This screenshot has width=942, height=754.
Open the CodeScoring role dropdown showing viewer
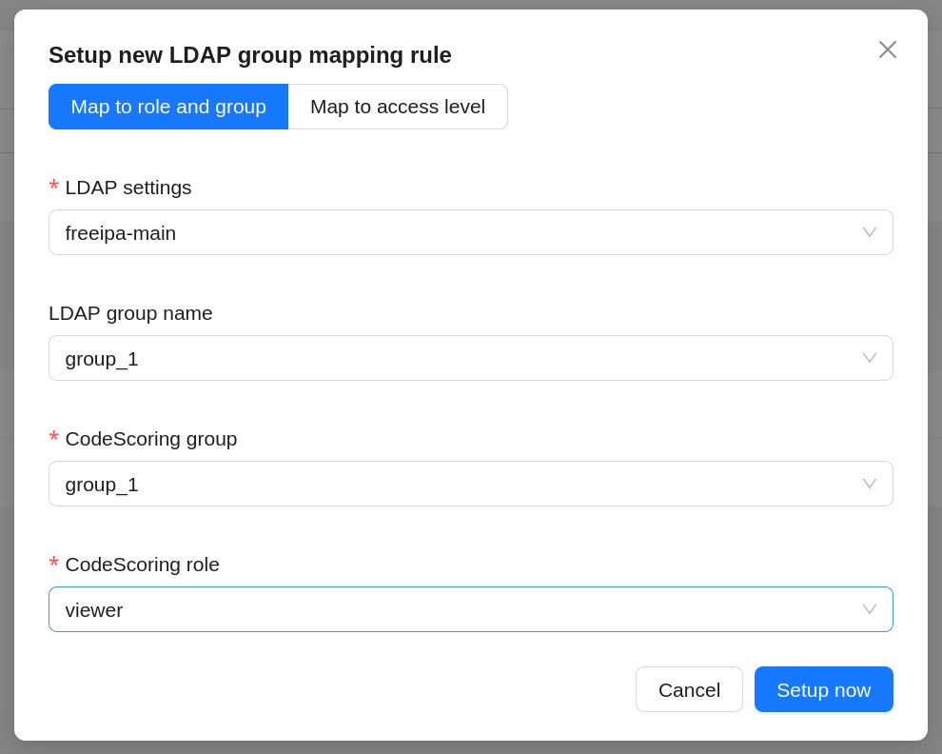(471, 609)
